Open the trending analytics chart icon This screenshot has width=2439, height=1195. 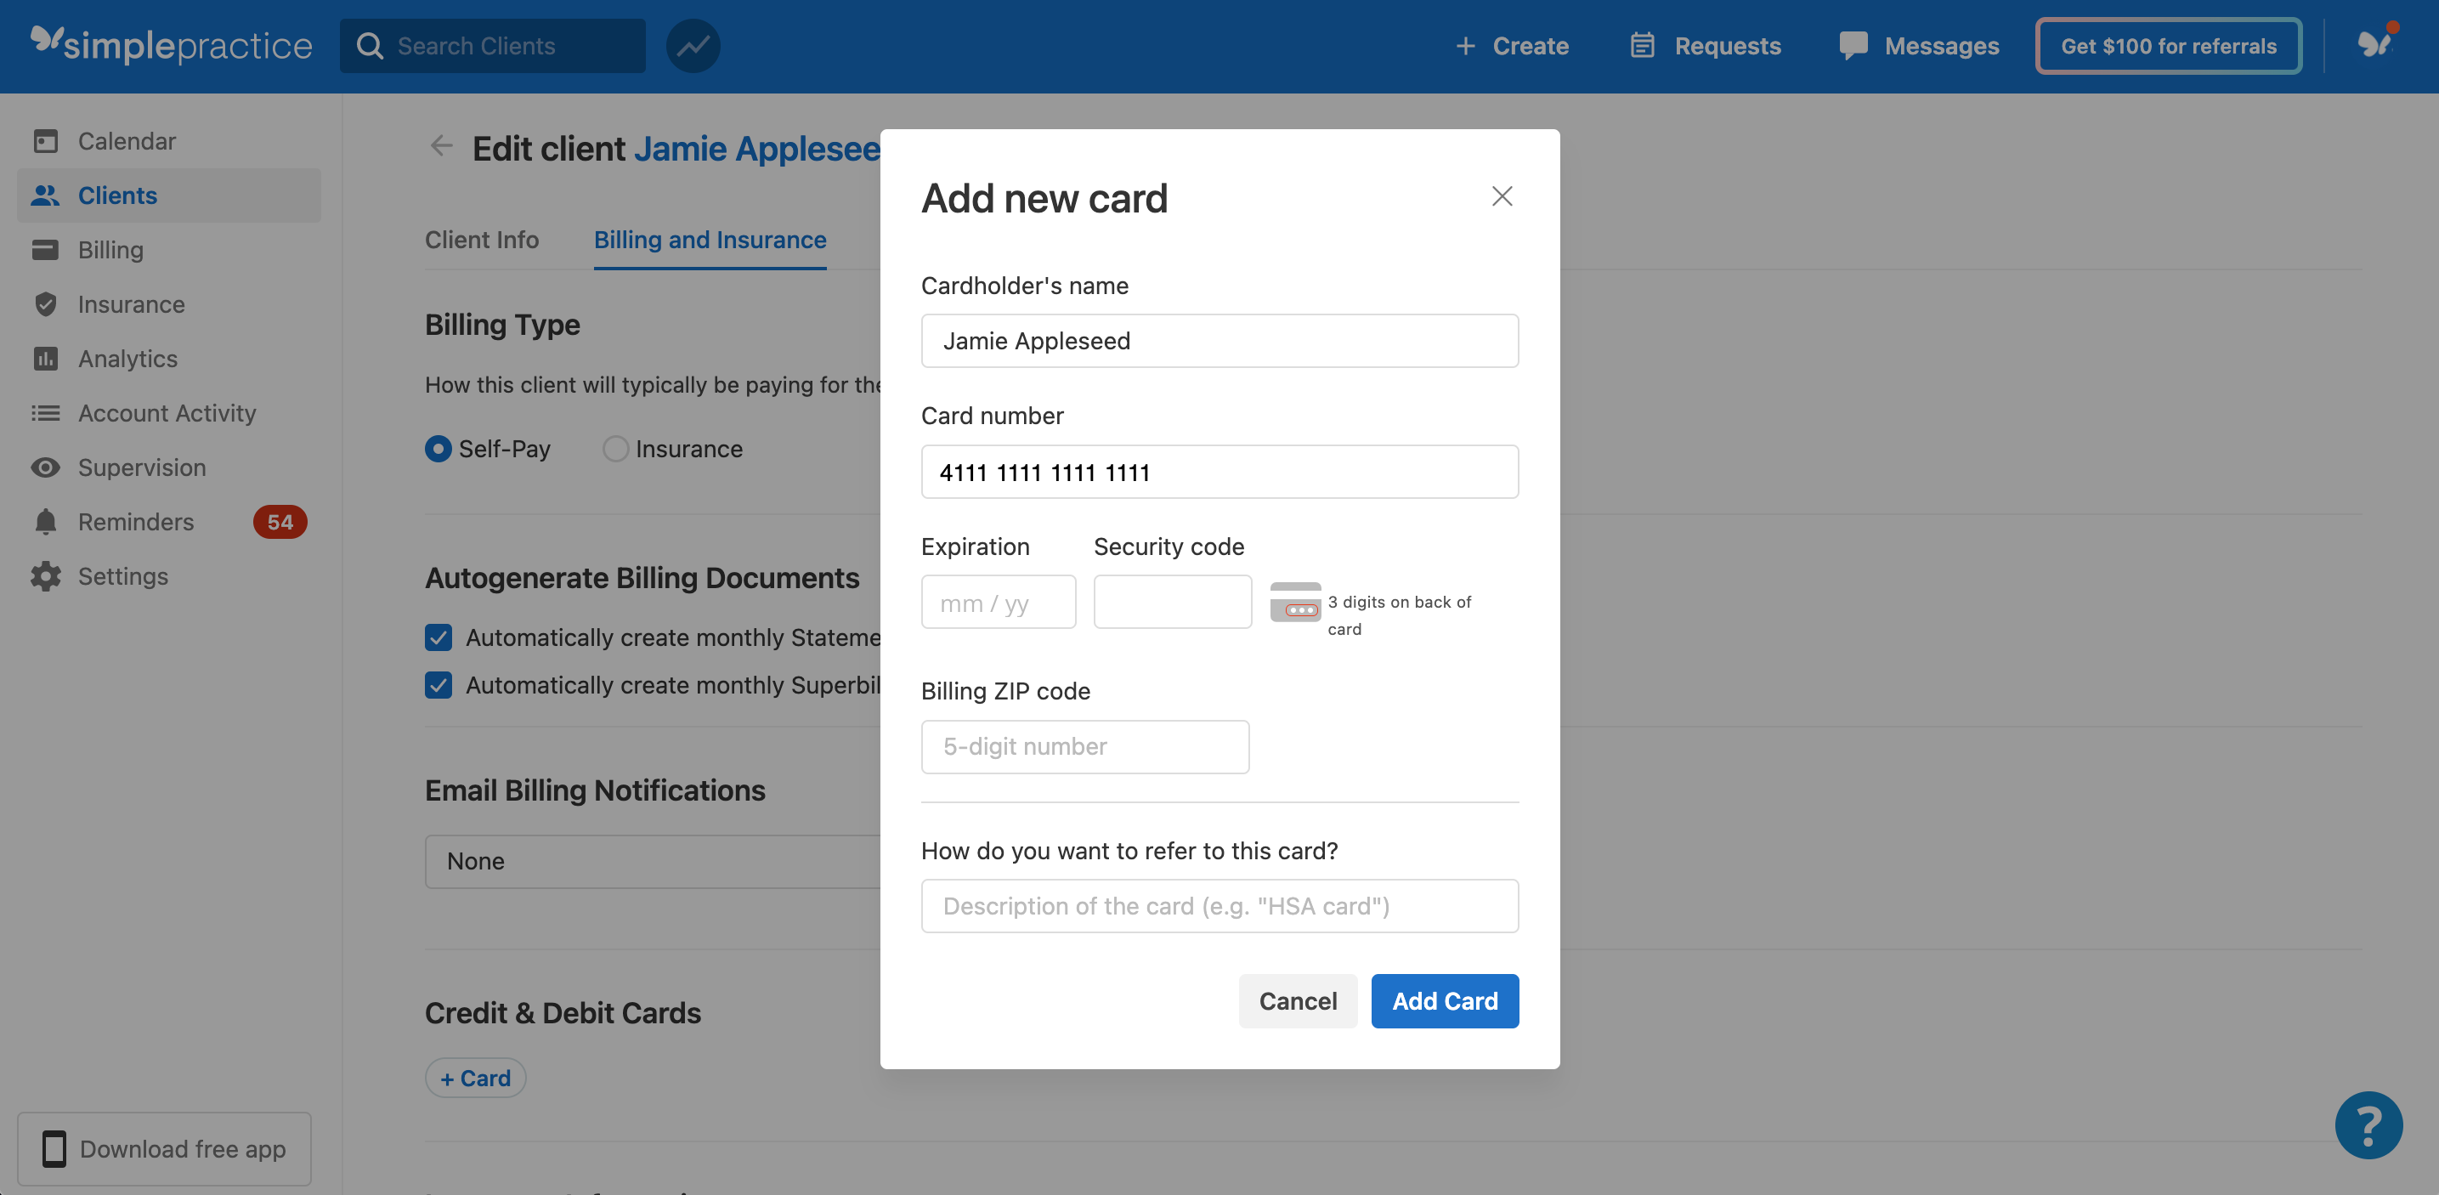tap(693, 45)
